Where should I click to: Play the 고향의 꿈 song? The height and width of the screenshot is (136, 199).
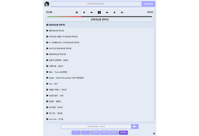point(99,66)
